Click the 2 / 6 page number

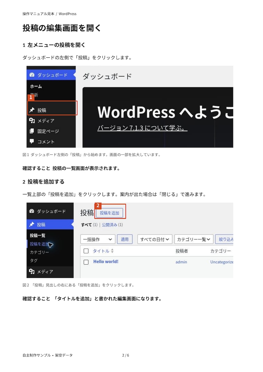125,355
